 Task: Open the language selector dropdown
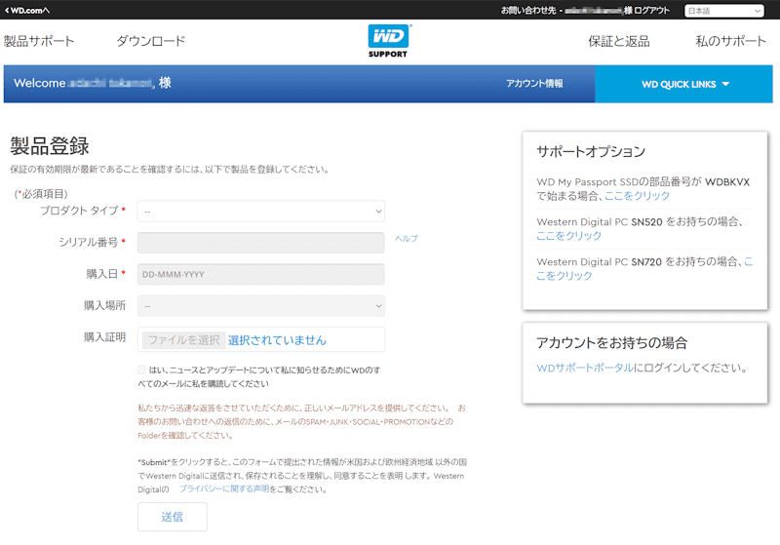[723, 11]
